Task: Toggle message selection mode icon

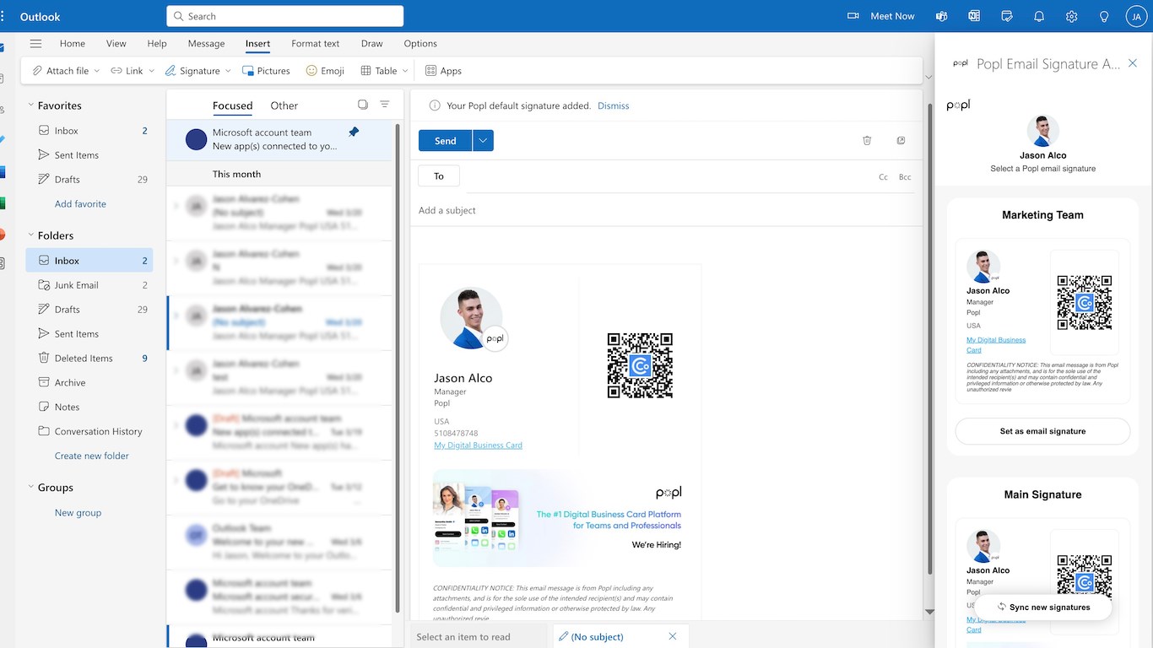Action: [363, 105]
